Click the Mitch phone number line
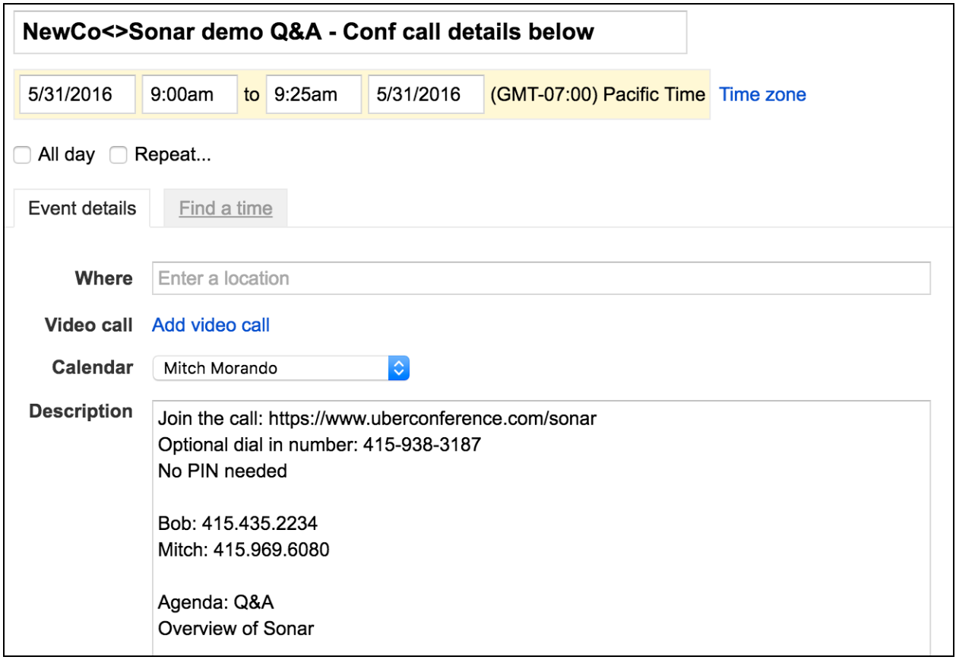956x660 pixels. click(243, 550)
